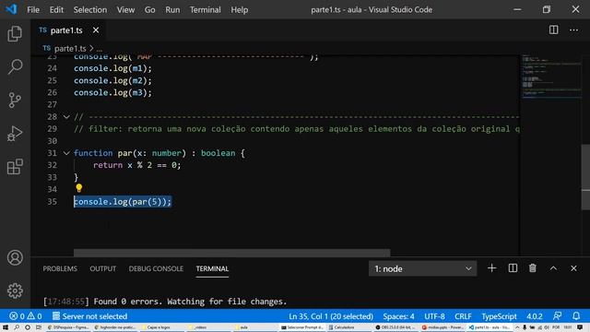Click the feedback icon in status bar

pos(557,316)
